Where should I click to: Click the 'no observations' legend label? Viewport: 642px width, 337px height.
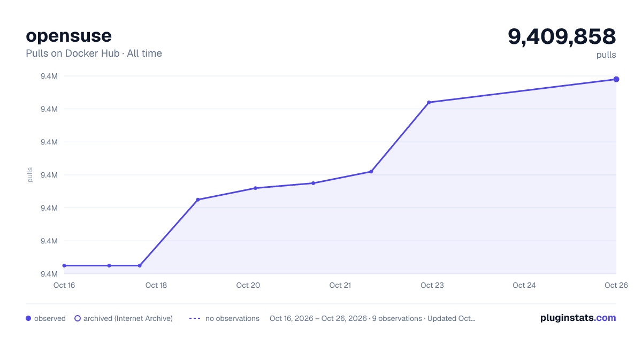pyautogui.click(x=232, y=318)
